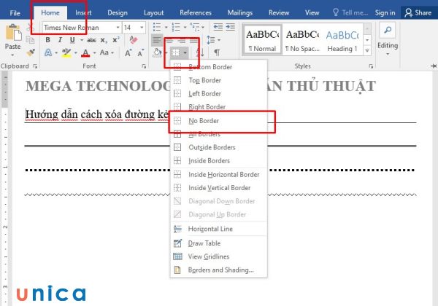
Task: Open the Font dialog launcher
Action: [x=144, y=66]
